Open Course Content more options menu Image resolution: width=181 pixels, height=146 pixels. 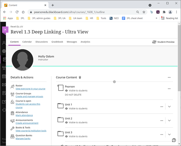click(x=169, y=78)
